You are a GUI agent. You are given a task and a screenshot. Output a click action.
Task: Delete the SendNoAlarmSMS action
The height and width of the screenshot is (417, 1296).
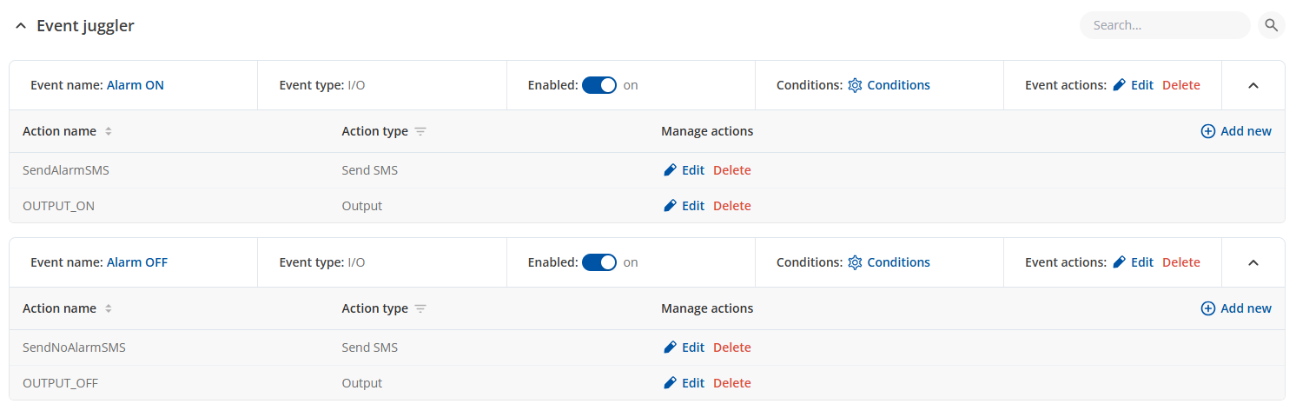(x=731, y=347)
